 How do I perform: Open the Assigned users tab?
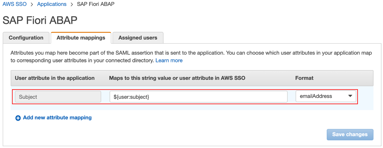138,38
